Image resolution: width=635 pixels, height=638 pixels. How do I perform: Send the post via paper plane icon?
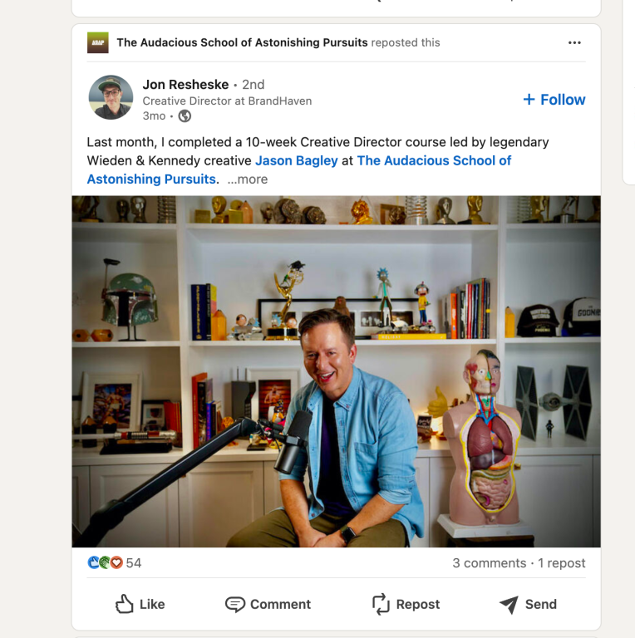[x=509, y=604]
